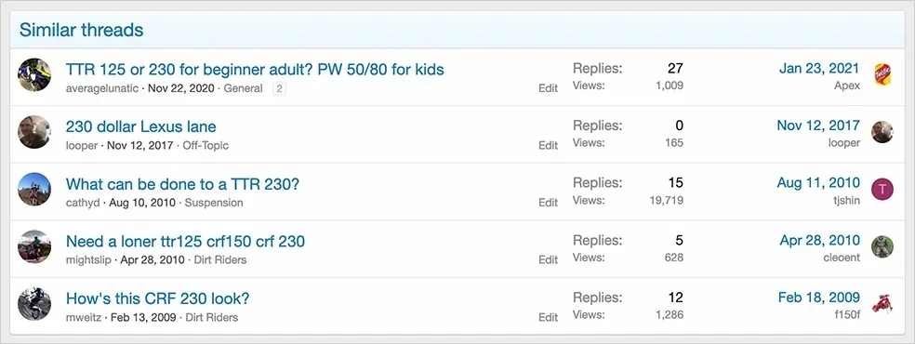Click cleoent's avatar on the right
The width and height of the screenshot is (915, 344).
click(882, 246)
